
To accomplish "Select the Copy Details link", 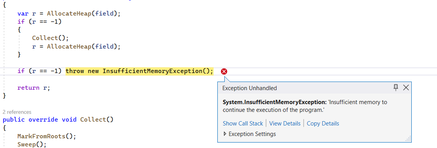I will (x=323, y=123).
